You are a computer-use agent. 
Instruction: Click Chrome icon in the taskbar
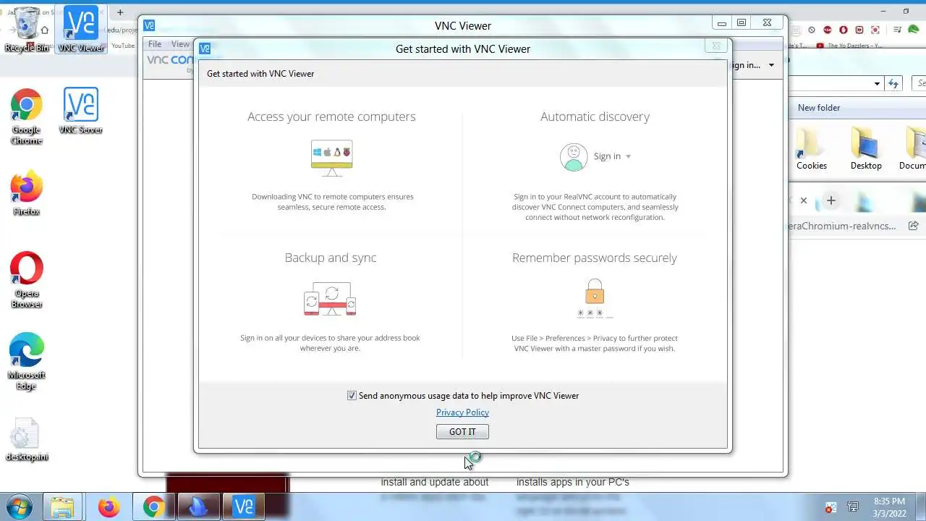point(153,507)
